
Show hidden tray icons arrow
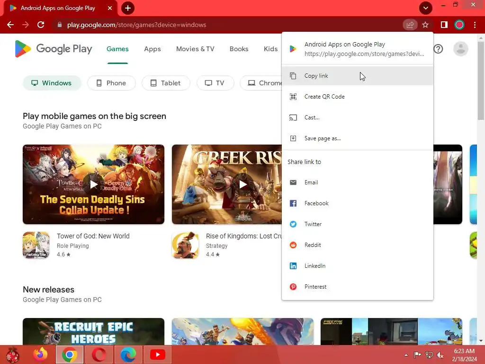pyautogui.click(x=406, y=355)
